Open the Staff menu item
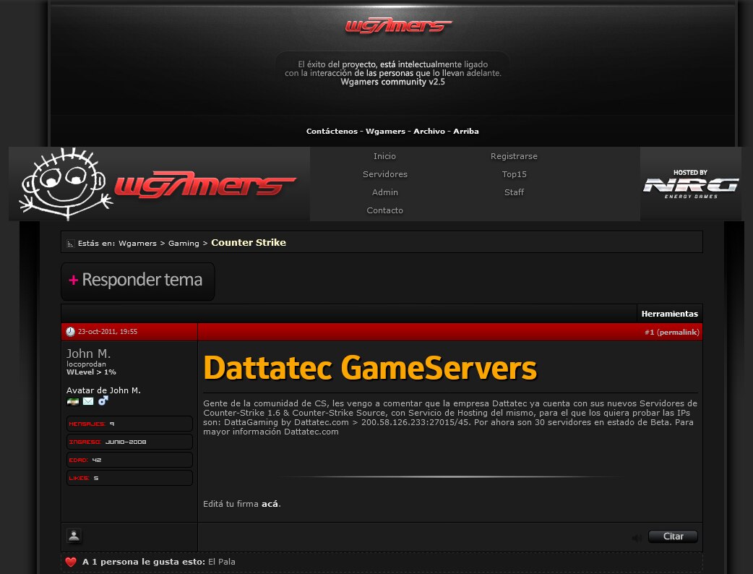 [515, 192]
